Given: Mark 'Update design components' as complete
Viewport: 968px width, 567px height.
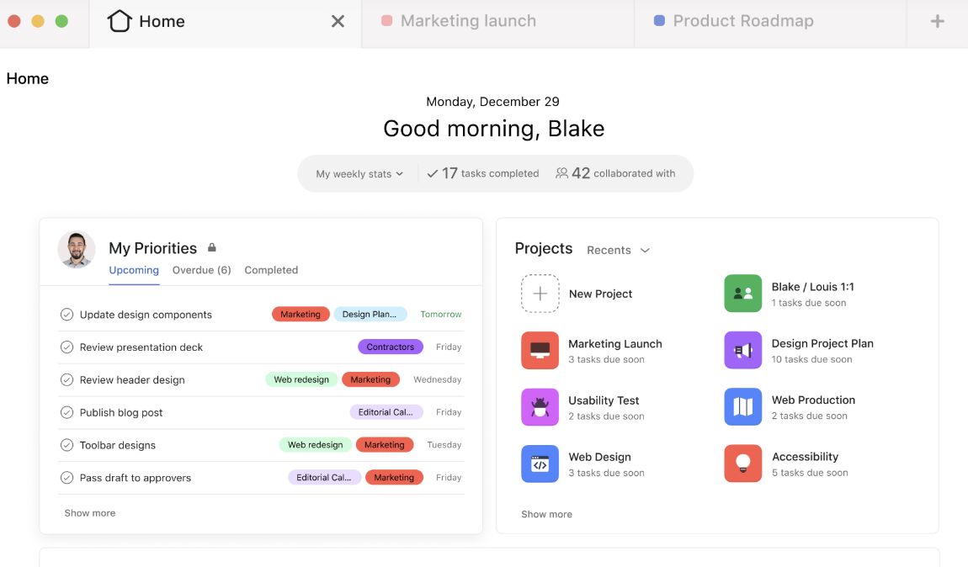Looking at the screenshot, I should [67, 314].
